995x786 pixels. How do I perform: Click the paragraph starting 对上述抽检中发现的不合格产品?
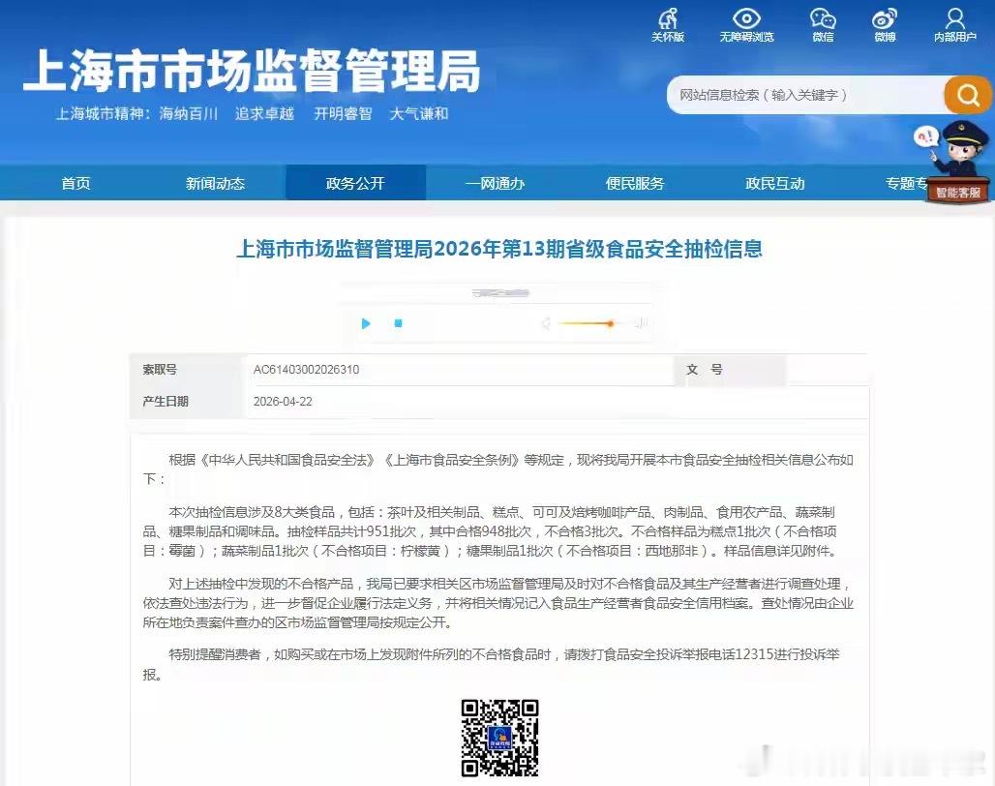[498, 603]
